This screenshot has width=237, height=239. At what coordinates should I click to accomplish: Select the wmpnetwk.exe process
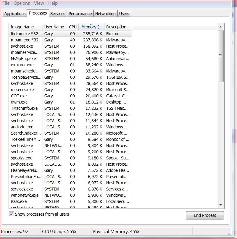pyautogui.click(x=70, y=195)
